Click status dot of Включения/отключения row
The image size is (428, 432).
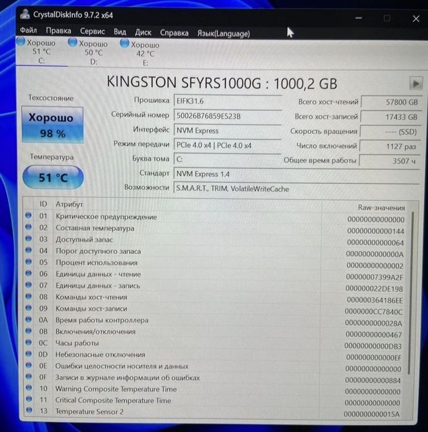click(x=28, y=331)
